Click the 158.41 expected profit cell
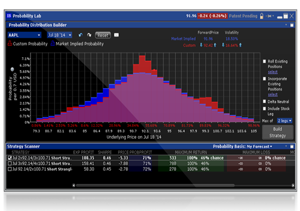 [x=88, y=164]
